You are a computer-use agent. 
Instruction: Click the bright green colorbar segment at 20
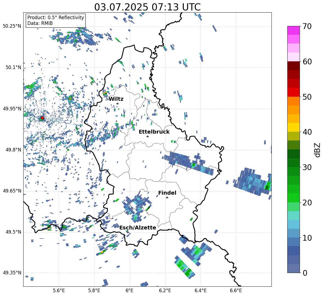tap(293, 198)
